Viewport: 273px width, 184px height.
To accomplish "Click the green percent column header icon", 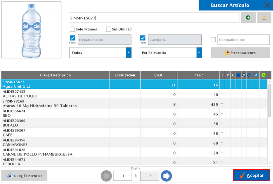I will (263, 75).
